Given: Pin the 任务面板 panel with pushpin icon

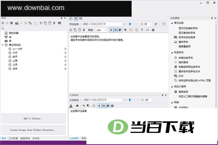Looking at the screenshot, I should pyautogui.click(x=212, y=18).
